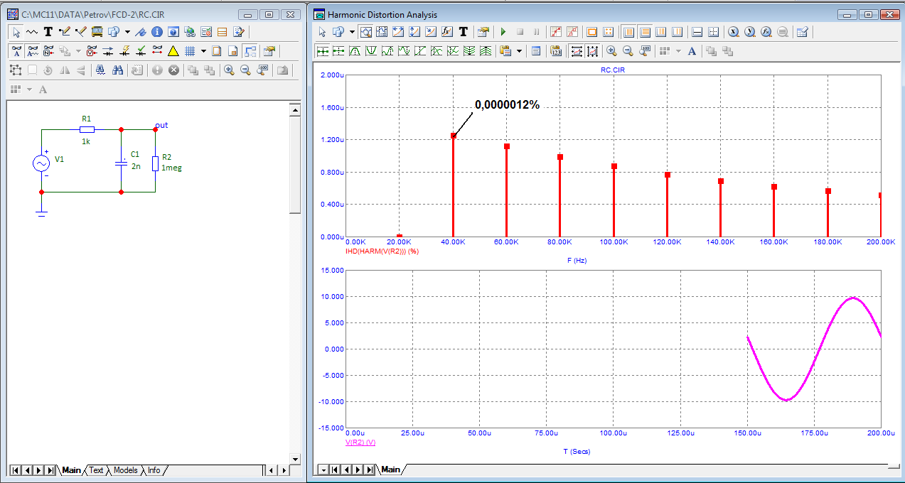Click the 60.00K harmonic bar marker
The width and height of the screenshot is (905, 483).
click(507, 146)
